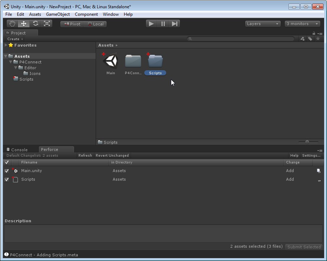Uncheck the Main.unity checkbox
327x261 pixels.
(7, 171)
